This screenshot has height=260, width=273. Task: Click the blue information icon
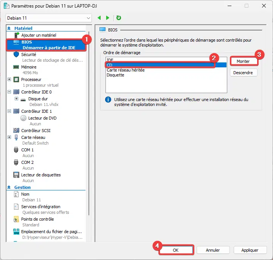coord(108,100)
